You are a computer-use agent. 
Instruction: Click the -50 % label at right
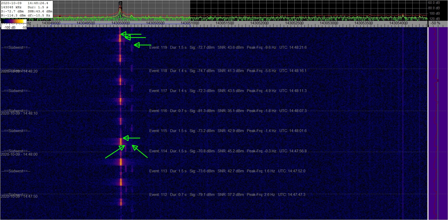pos(435,23)
